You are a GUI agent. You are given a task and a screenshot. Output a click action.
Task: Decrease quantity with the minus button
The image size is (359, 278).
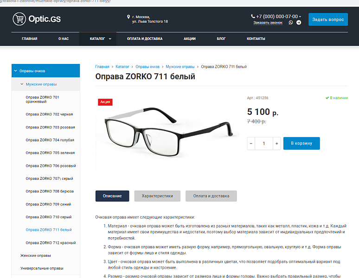[x=251, y=144]
